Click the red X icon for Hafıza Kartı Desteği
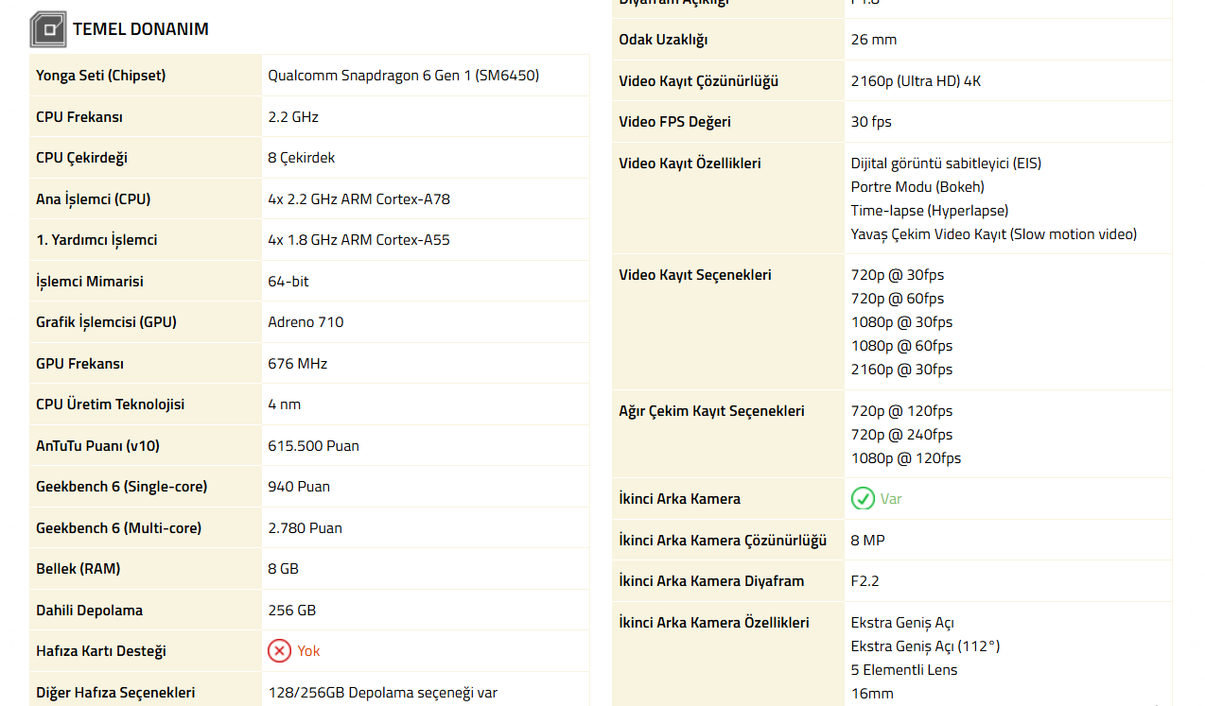This screenshot has width=1205, height=706. (280, 650)
